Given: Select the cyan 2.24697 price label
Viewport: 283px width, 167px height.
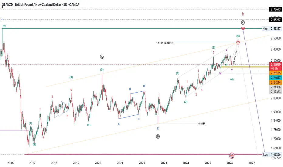Looking at the screenshot, I should coord(276,78).
